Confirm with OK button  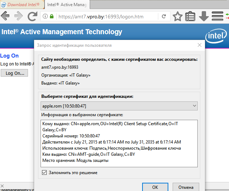coord(155,187)
